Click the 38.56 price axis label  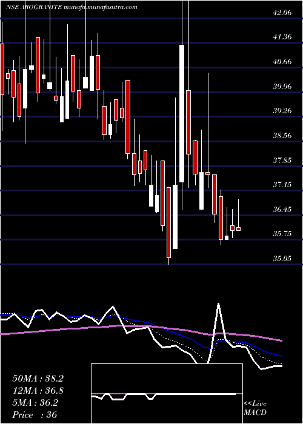[x=282, y=136]
